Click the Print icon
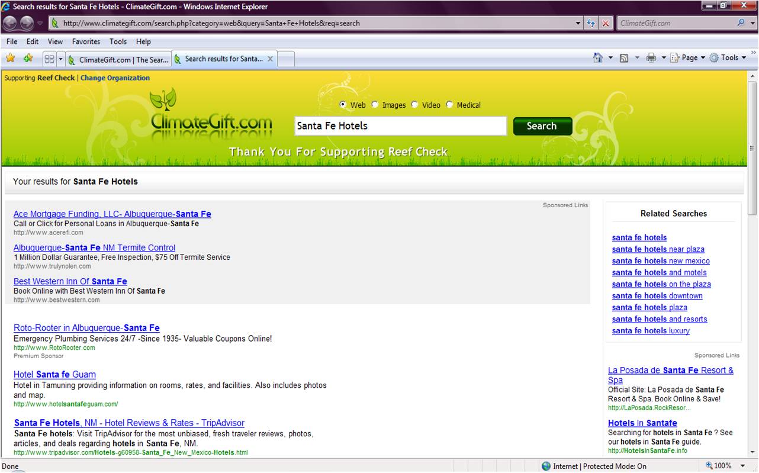This screenshot has height=473, width=759. click(651, 58)
